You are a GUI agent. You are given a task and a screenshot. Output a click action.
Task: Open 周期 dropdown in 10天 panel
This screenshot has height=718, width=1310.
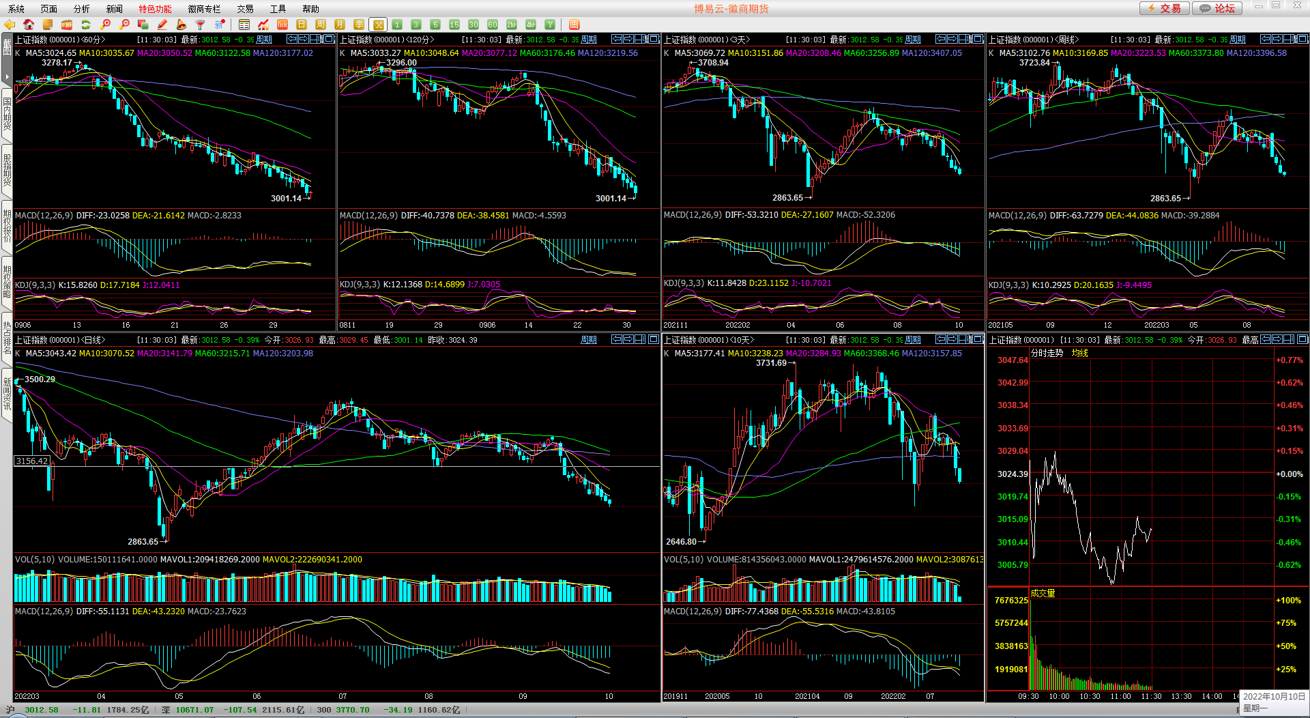pos(913,340)
